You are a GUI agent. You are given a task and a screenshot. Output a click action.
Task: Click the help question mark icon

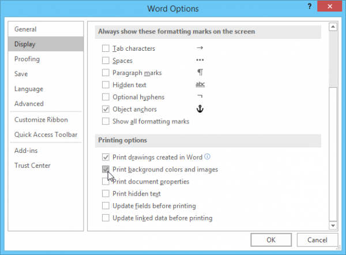[x=310, y=6]
